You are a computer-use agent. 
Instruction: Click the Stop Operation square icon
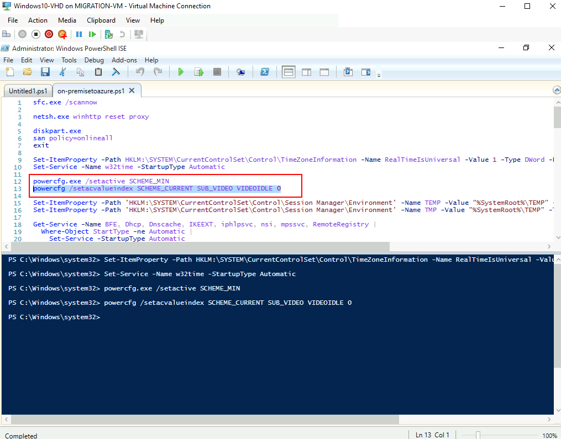(x=217, y=72)
